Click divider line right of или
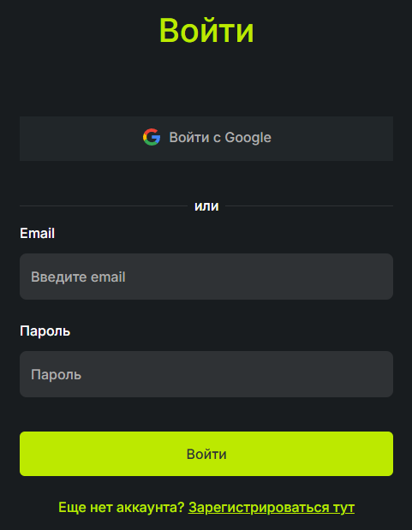 [x=309, y=205]
